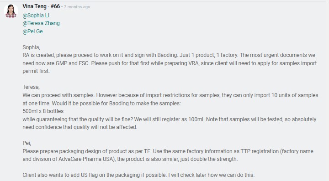This screenshot has width=329, height=181.
Task: Click the 'Pei,' greeting line
Action: 27,143
